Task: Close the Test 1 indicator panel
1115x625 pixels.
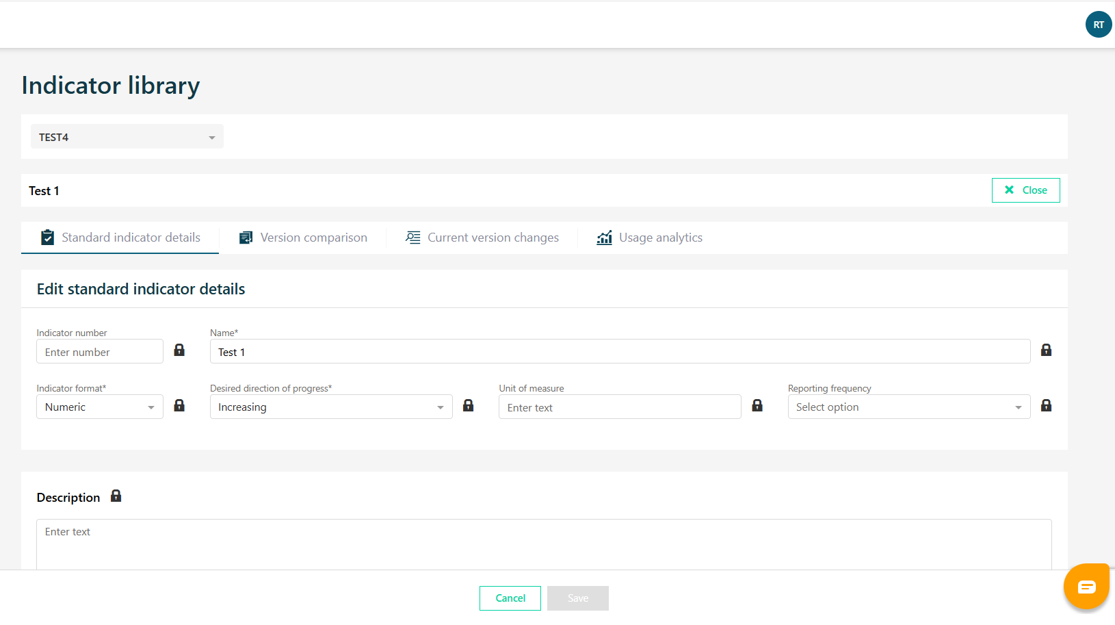Action: 1025,190
